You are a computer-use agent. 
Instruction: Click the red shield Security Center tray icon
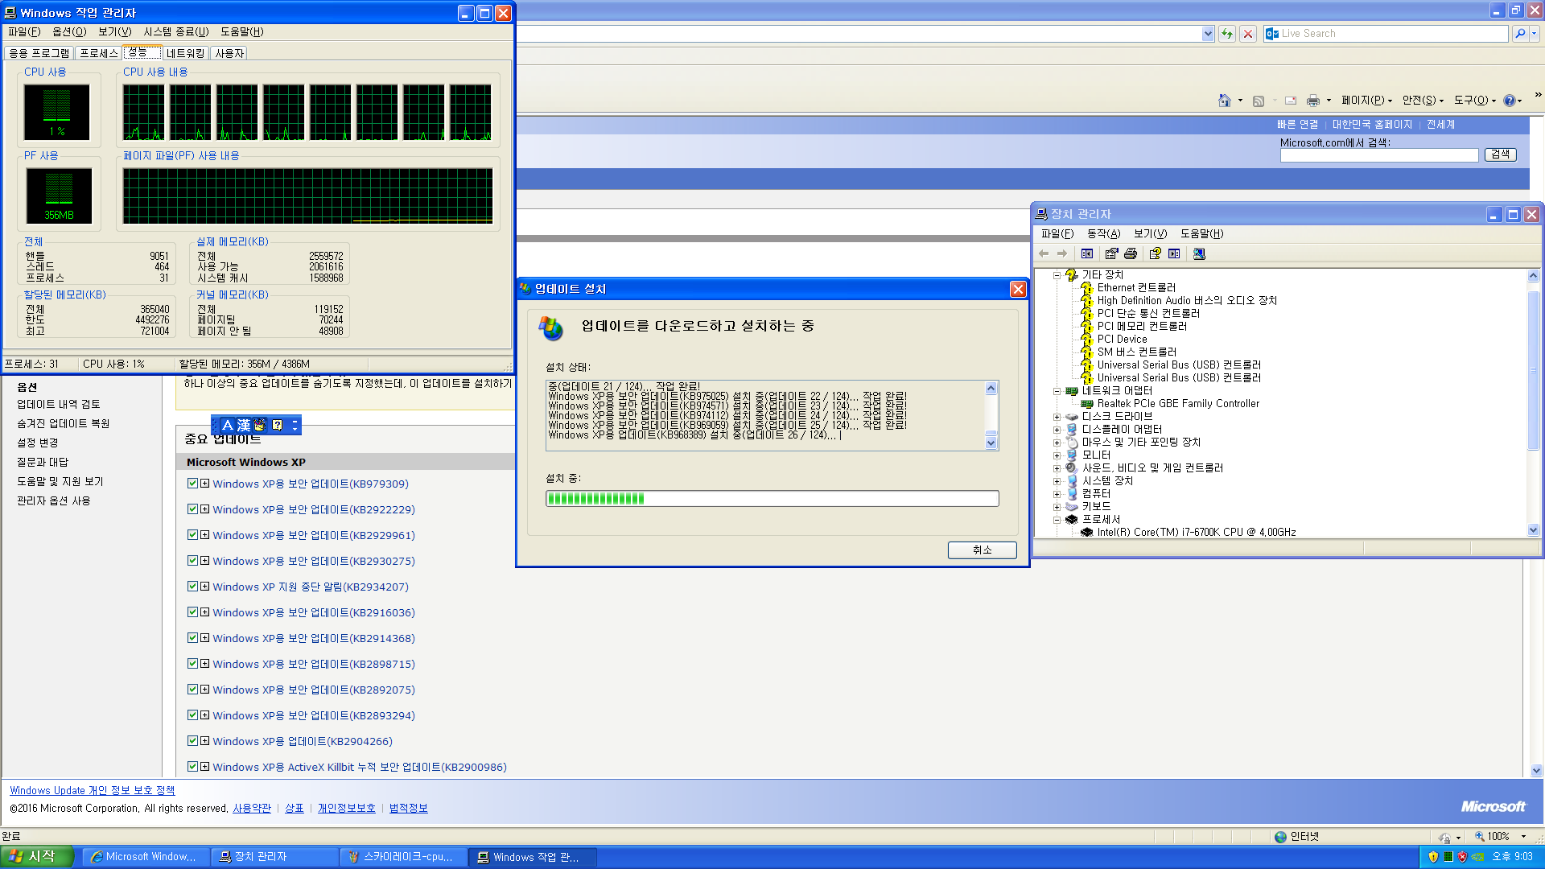pos(1462,857)
